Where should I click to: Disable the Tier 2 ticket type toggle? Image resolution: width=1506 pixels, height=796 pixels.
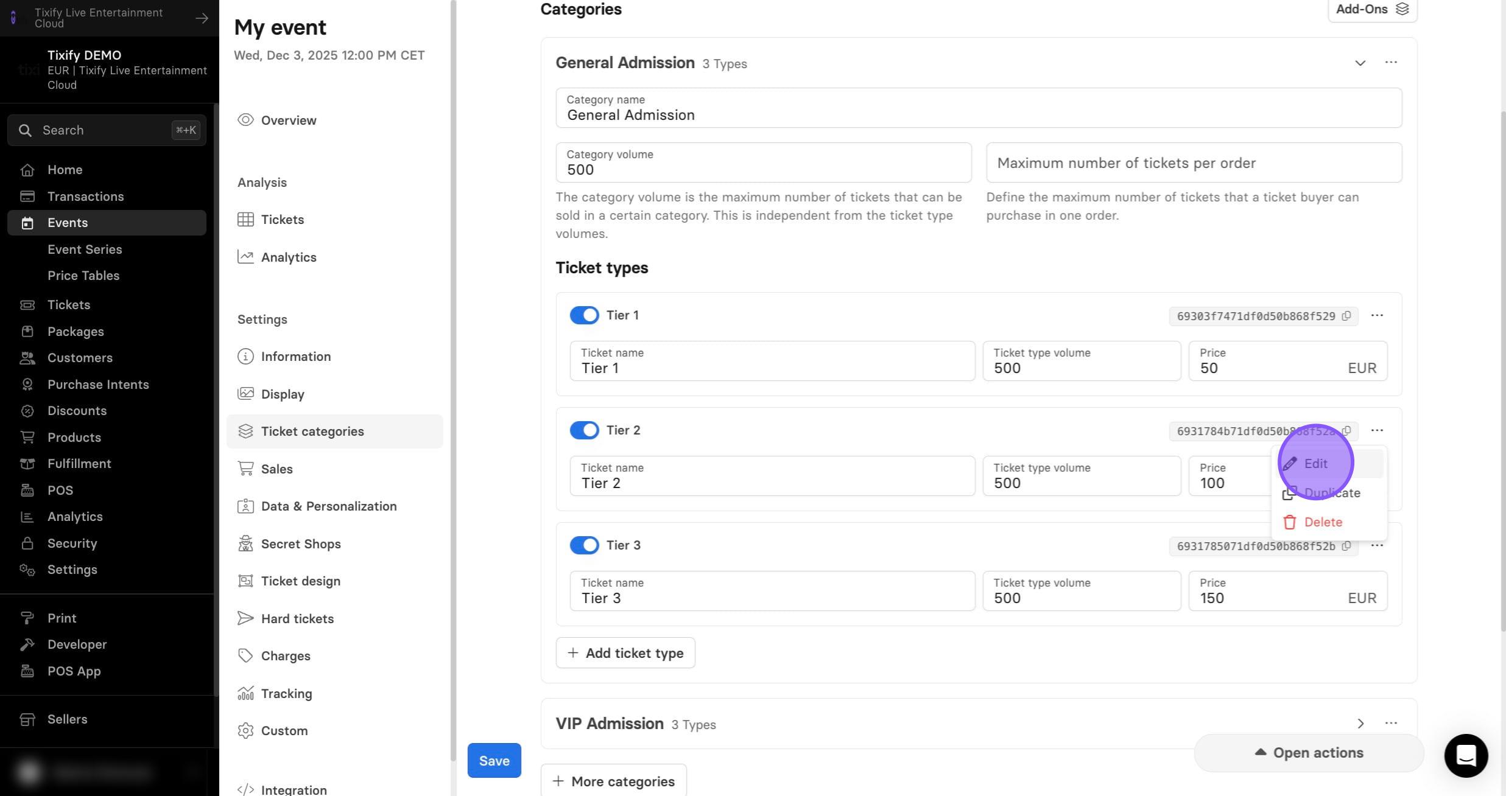click(x=584, y=430)
